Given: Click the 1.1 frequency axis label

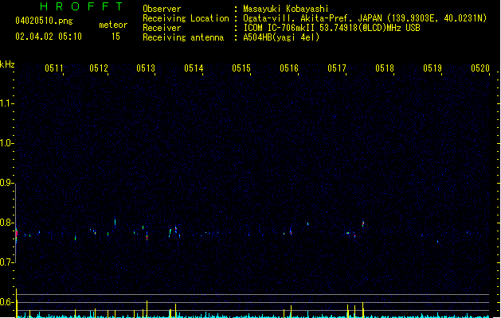Looking at the screenshot, I should tap(6, 103).
